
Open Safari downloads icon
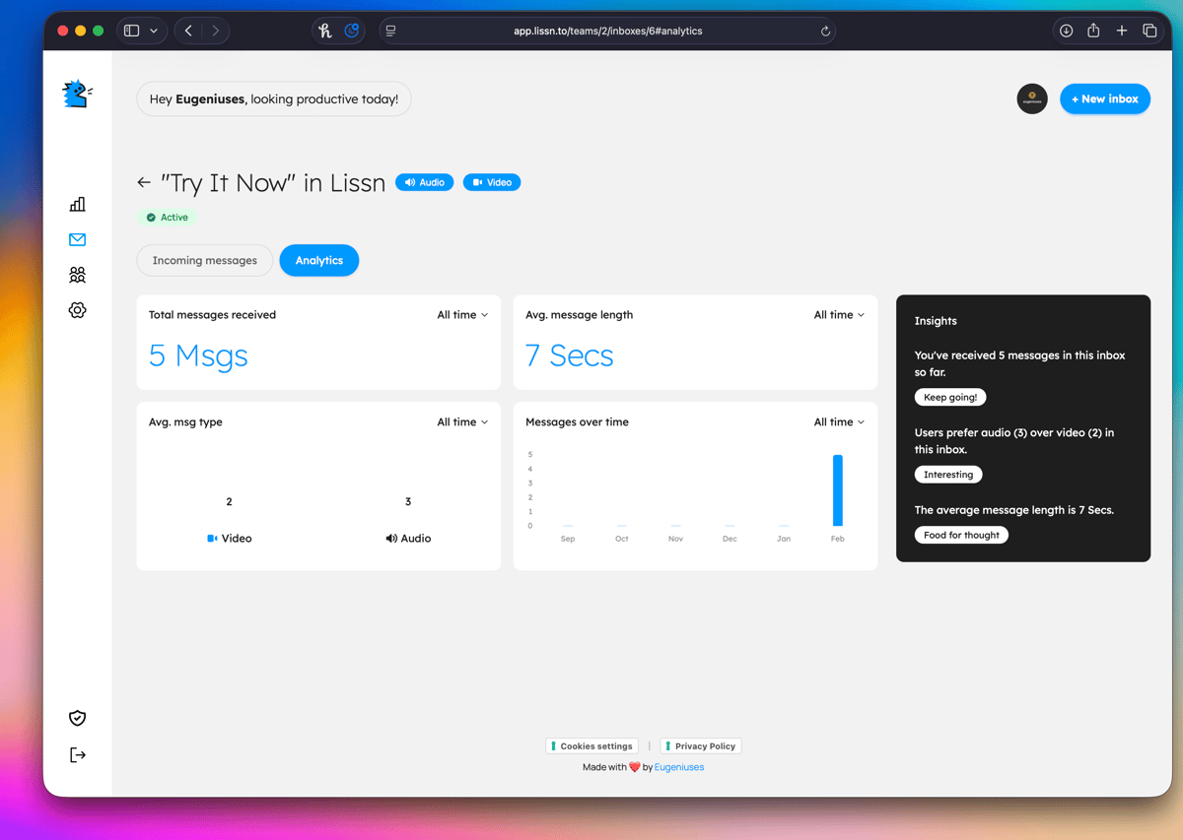[x=1066, y=31]
